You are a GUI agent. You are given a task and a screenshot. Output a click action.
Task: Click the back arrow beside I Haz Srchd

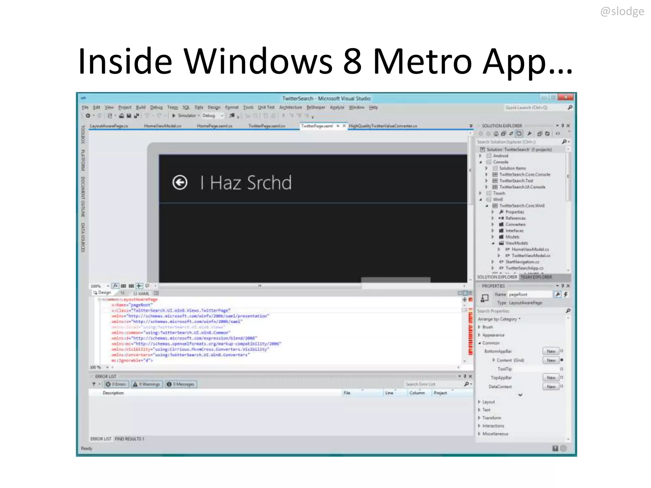click(180, 183)
